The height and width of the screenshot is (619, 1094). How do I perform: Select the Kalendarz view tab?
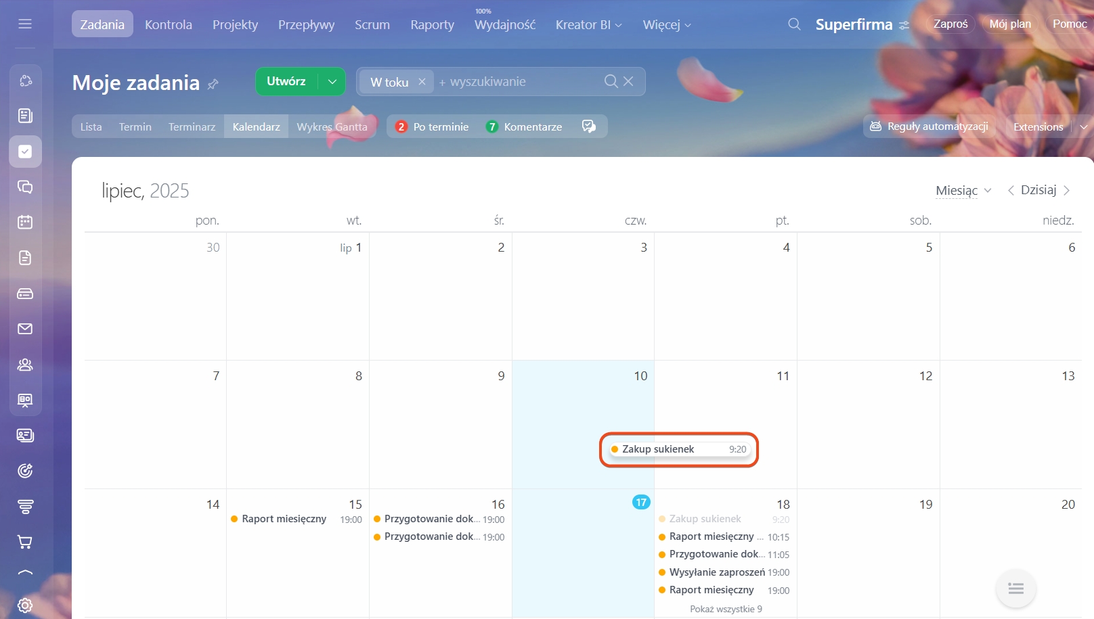256,127
